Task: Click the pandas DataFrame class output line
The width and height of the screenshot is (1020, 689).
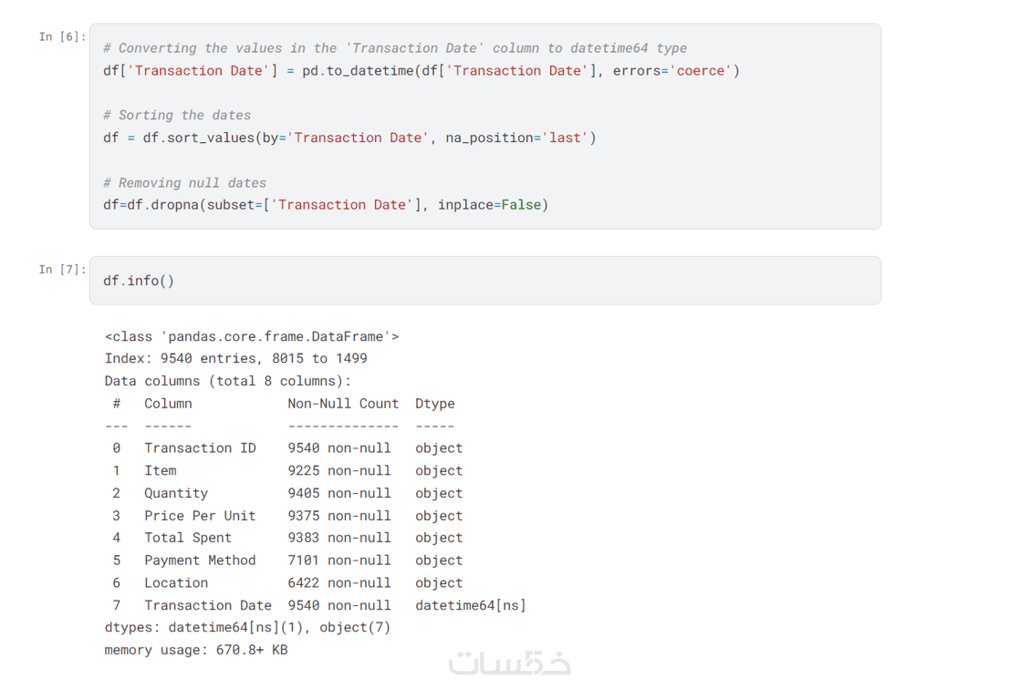Action: click(252, 337)
